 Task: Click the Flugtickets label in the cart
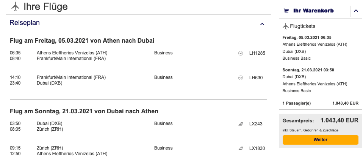303,26
